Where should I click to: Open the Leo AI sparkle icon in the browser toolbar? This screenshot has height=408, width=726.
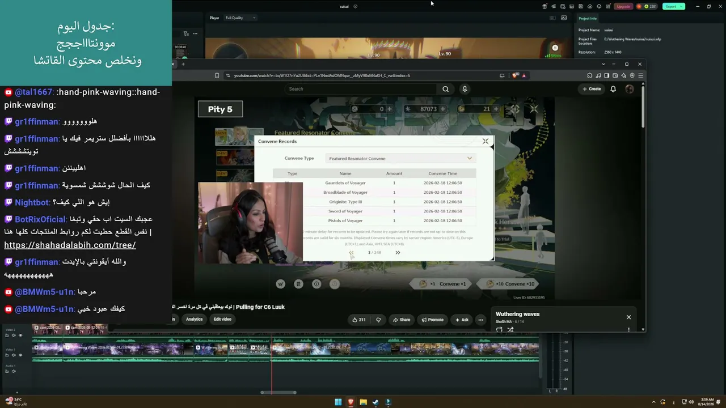tap(623, 75)
